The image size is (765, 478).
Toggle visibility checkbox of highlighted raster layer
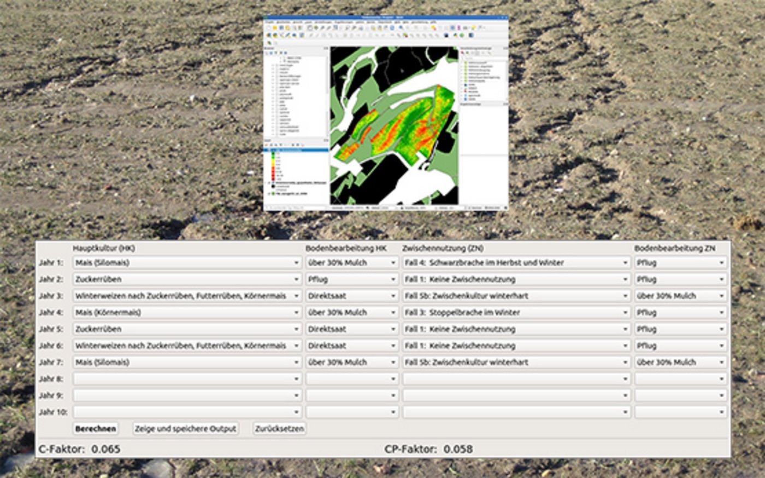point(269,150)
